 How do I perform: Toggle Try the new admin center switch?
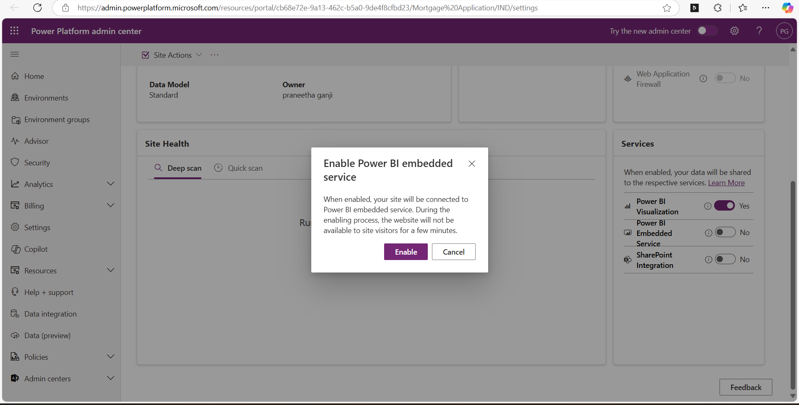(x=707, y=31)
